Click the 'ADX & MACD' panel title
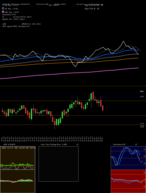This screenshot has height=193, width=146. 9,144
